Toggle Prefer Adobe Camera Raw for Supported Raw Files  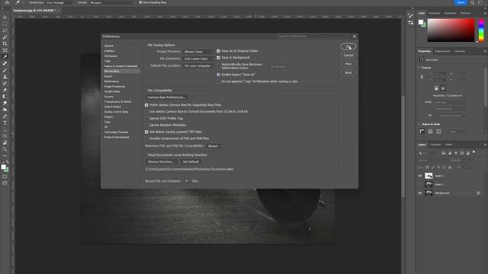click(x=146, y=105)
